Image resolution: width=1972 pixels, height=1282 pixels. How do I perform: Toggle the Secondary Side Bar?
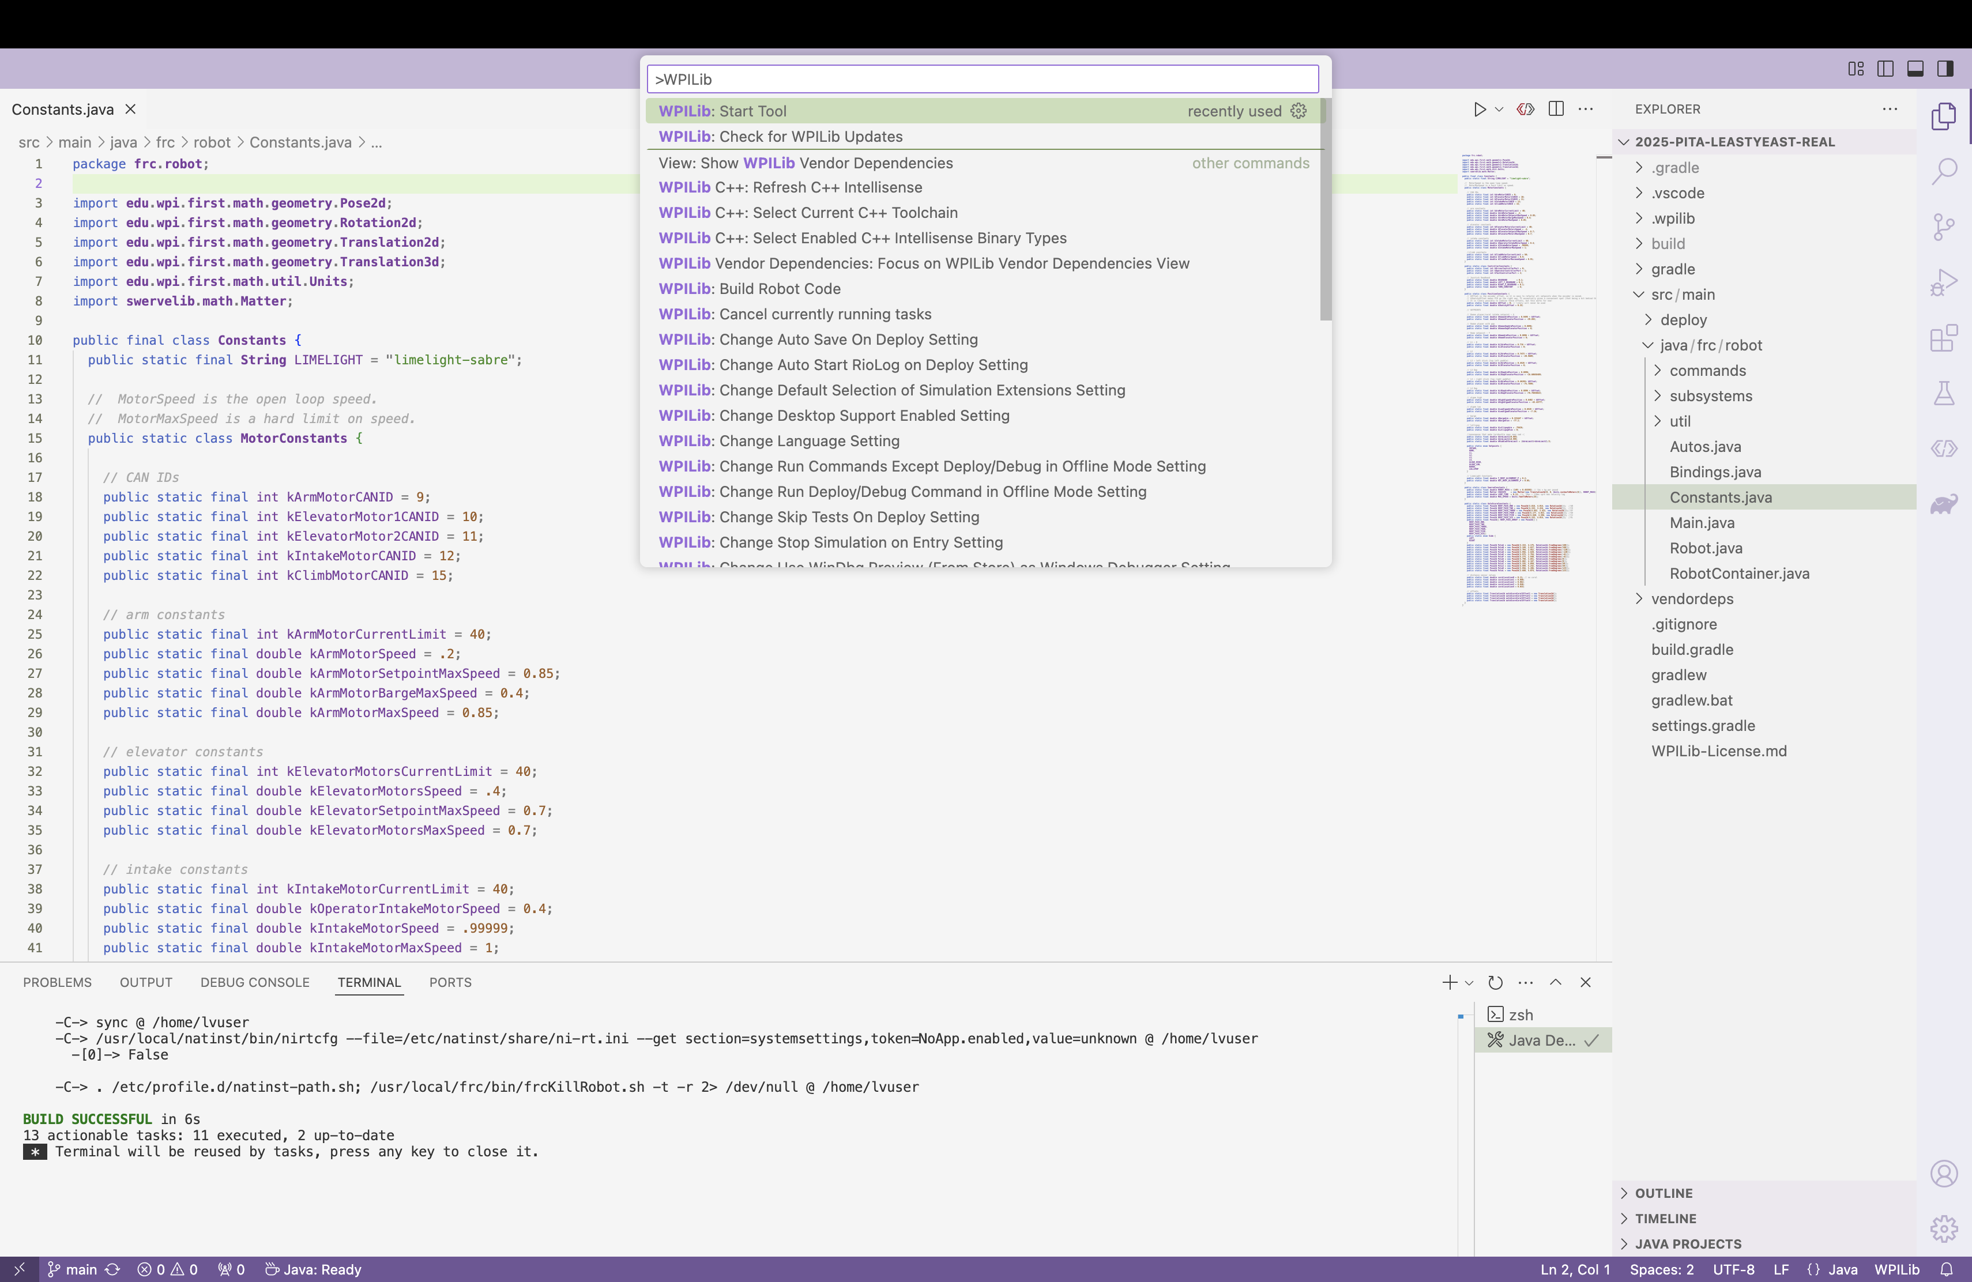point(1945,69)
